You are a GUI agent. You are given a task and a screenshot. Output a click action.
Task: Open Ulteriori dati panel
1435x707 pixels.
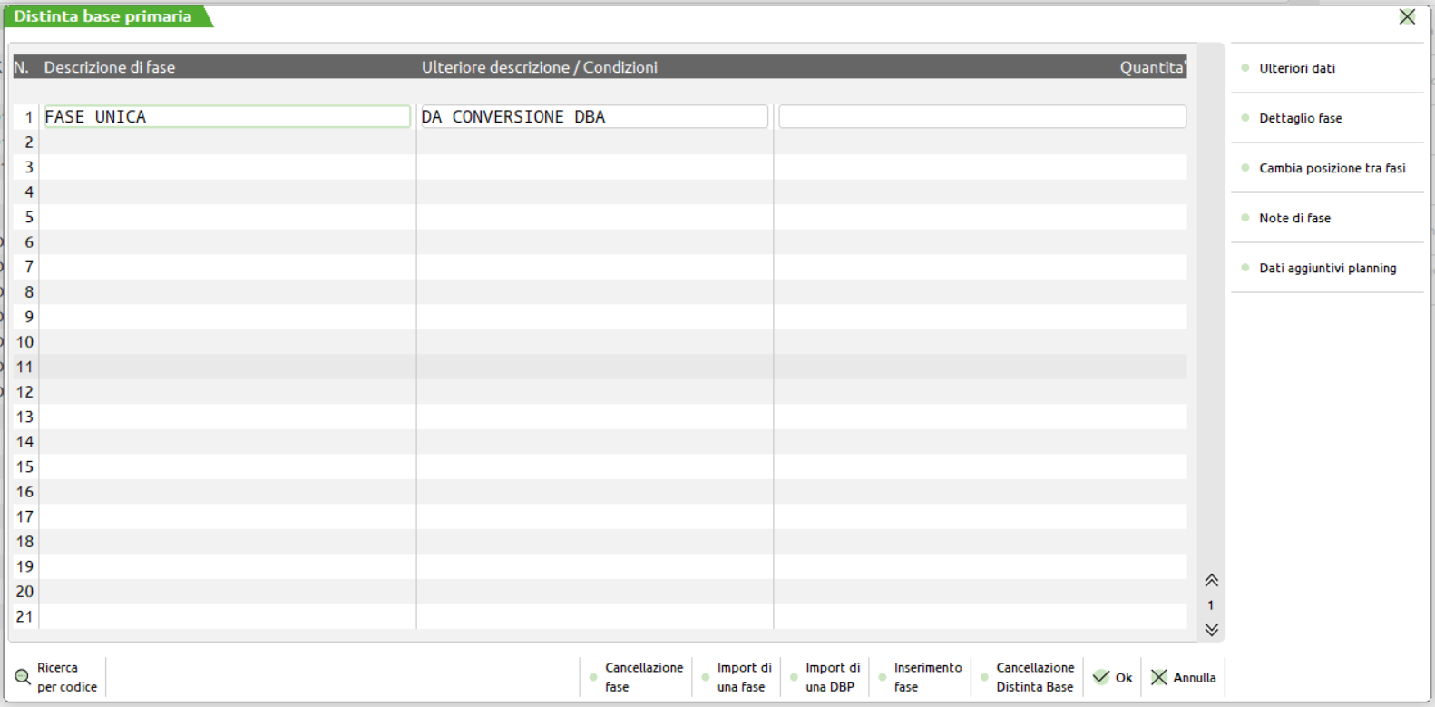point(1296,68)
